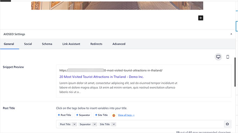The width and height of the screenshot is (238, 133).
Task: Follow the View all tags link
Action: point(126,115)
